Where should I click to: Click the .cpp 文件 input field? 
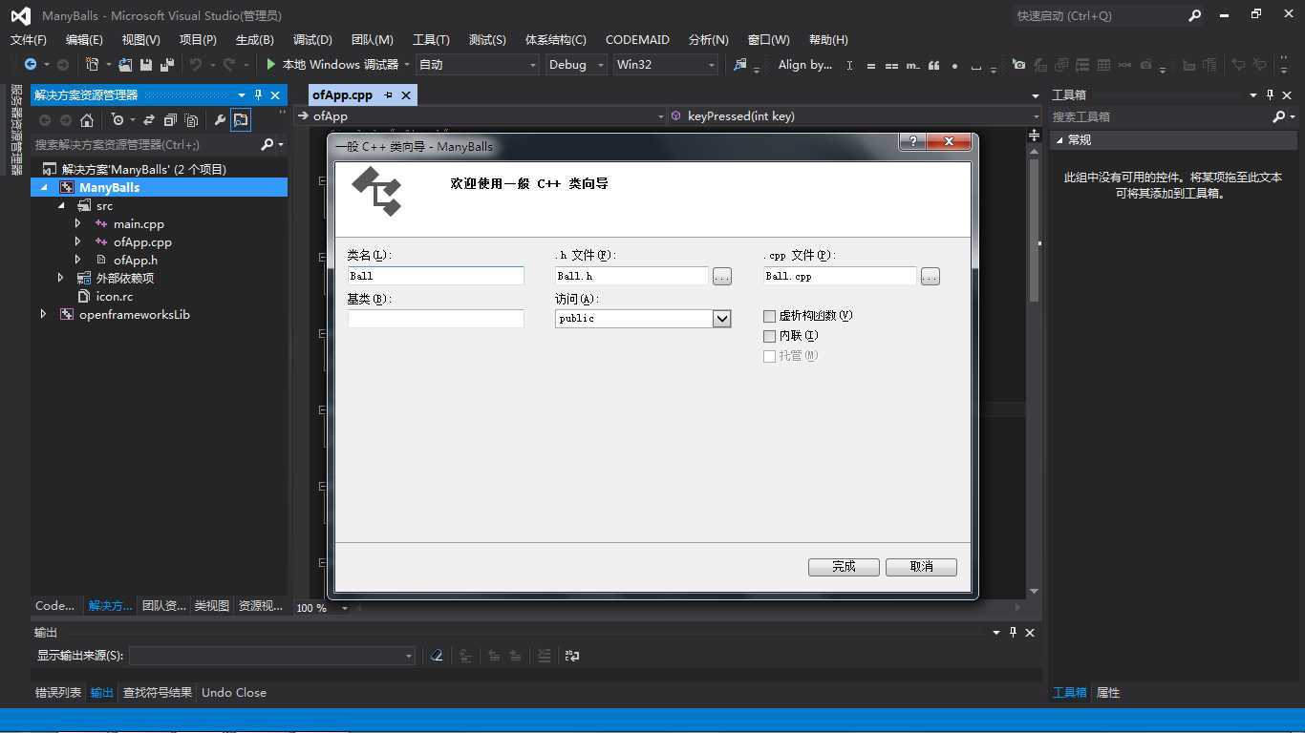point(840,276)
